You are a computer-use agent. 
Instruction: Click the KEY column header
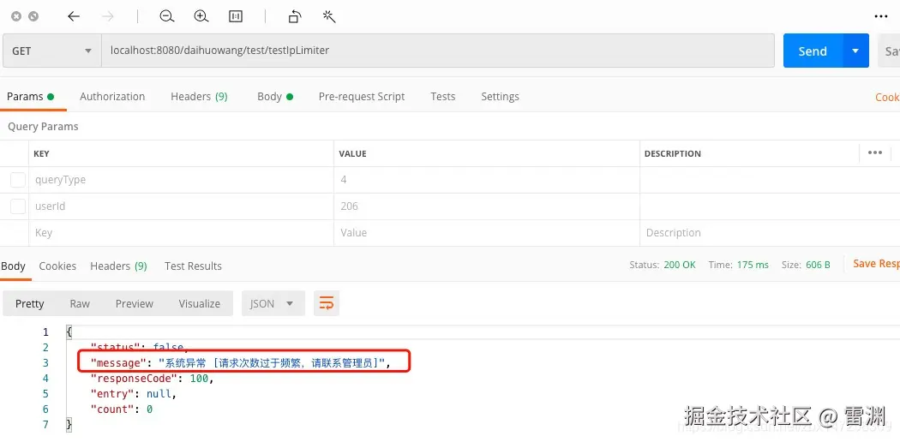pyautogui.click(x=41, y=153)
